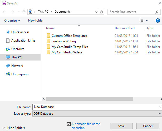Click the search magnifier icon
Image resolution: width=162 pixels, height=131 pixels.
(x=157, y=12)
